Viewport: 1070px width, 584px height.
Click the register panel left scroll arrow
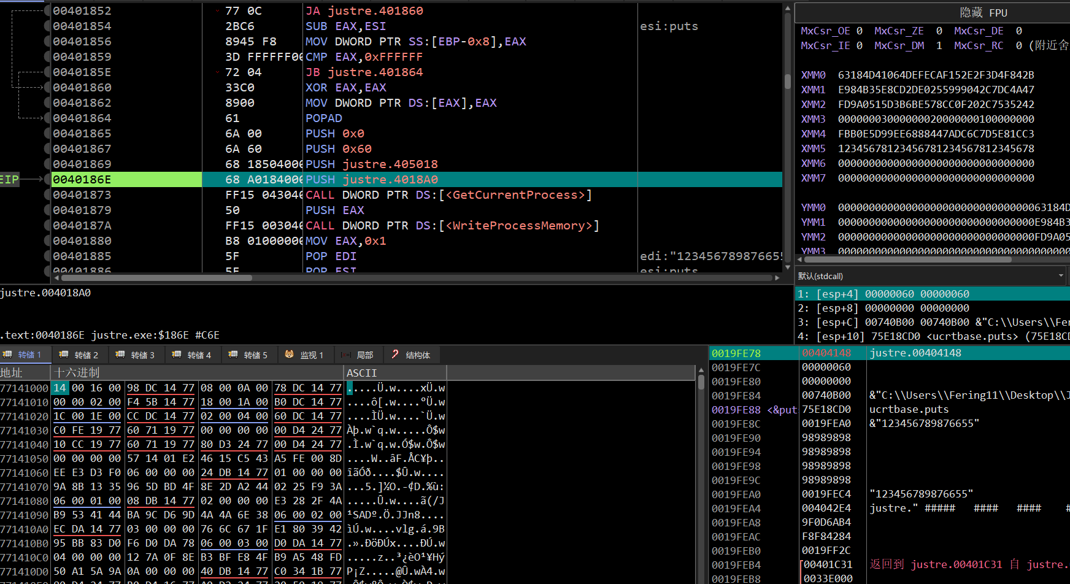tap(799, 259)
